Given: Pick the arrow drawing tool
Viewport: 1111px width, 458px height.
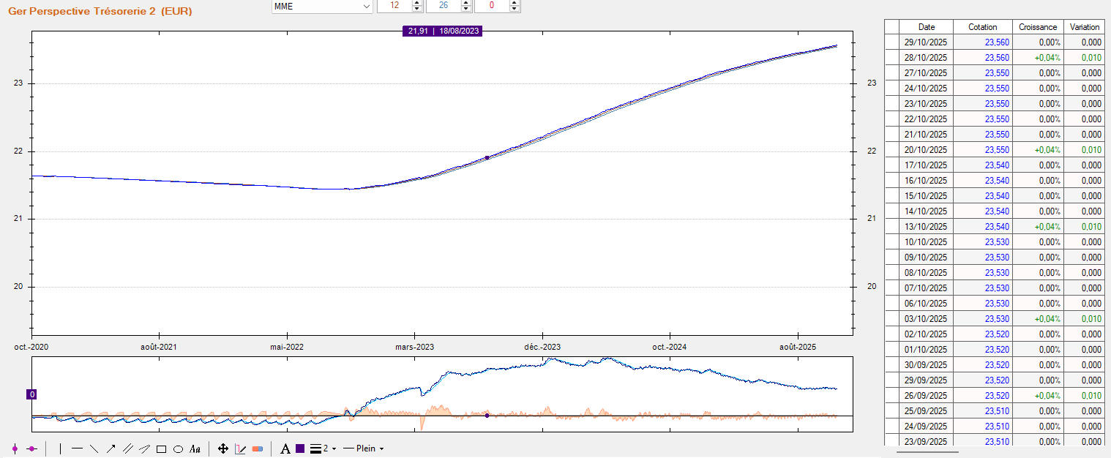Looking at the screenshot, I should pyautogui.click(x=111, y=448).
